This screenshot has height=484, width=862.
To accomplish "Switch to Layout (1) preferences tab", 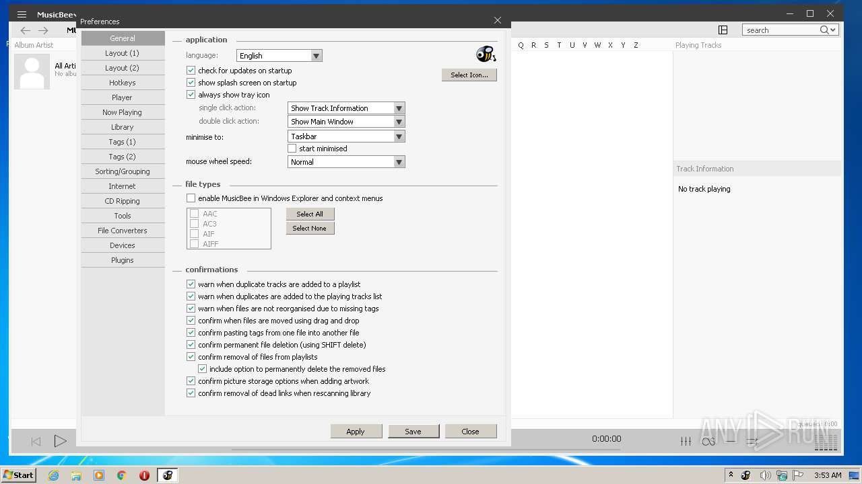I will tap(123, 53).
